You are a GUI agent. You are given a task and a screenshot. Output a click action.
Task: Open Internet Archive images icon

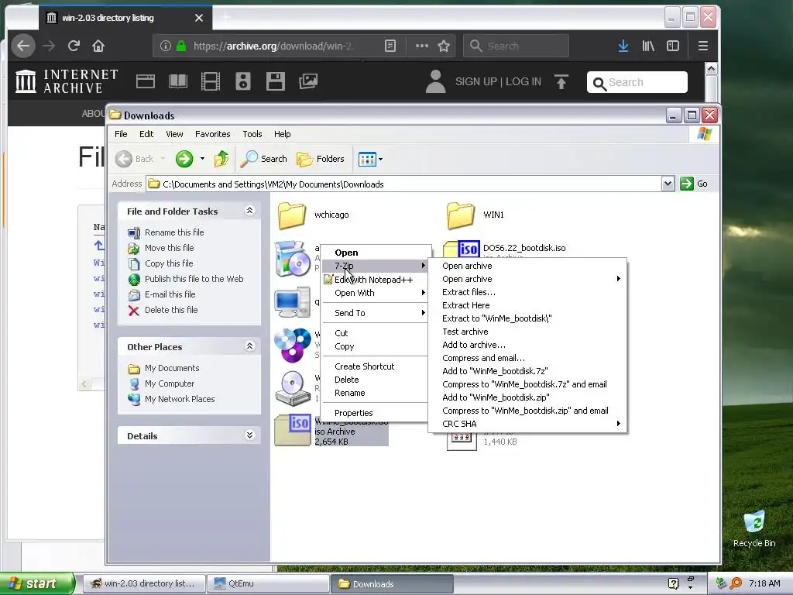[x=308, y=81]
